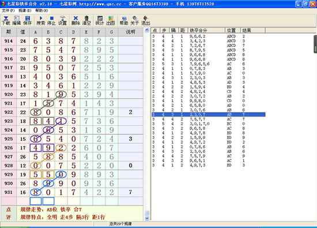Open the 帮助 menu in menu bar
This screenshot has height=228, width=317.
(41, 10)
